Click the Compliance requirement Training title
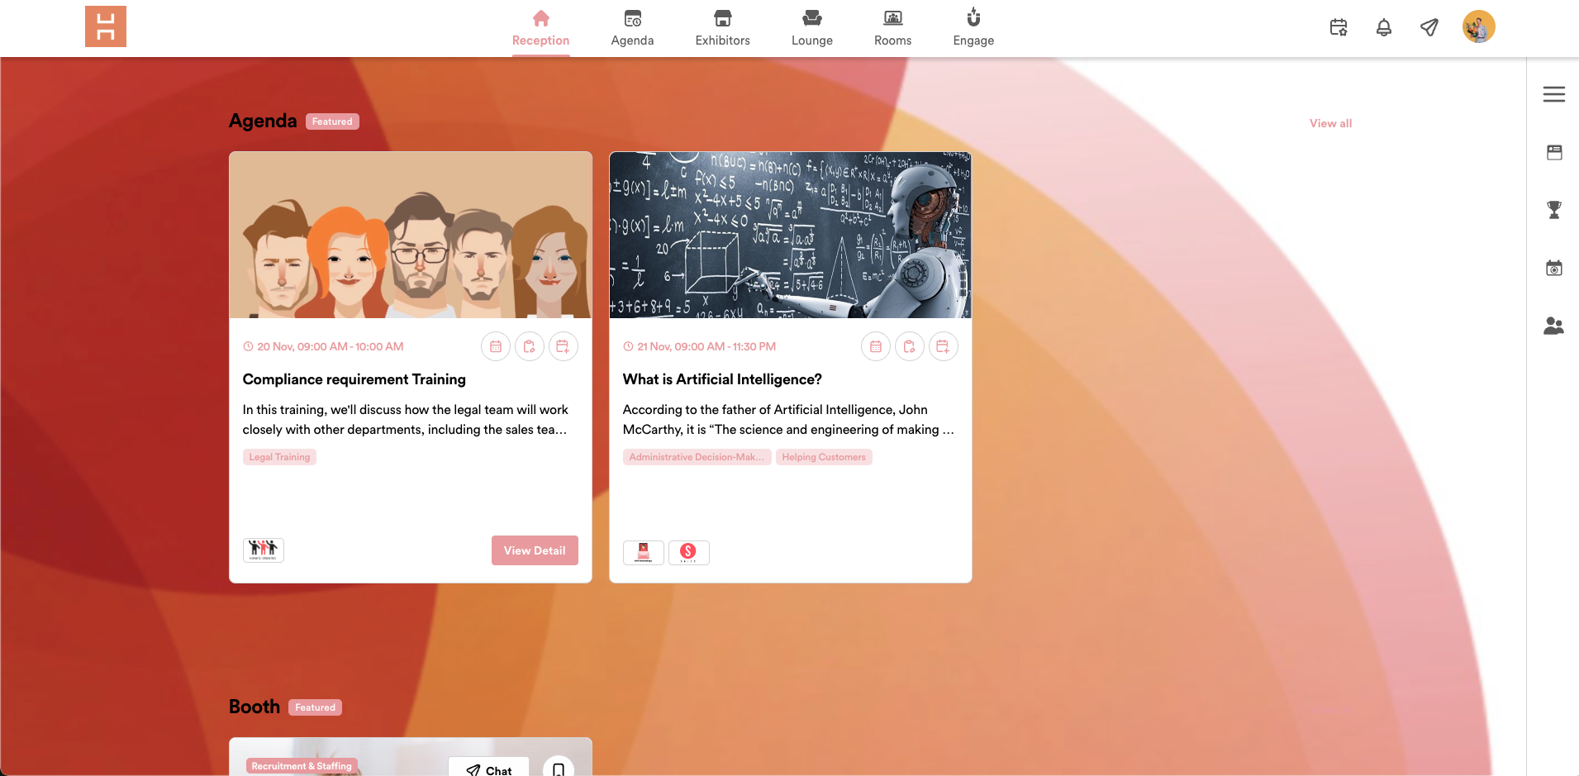1579x776 pixels. tap(354, 379)
